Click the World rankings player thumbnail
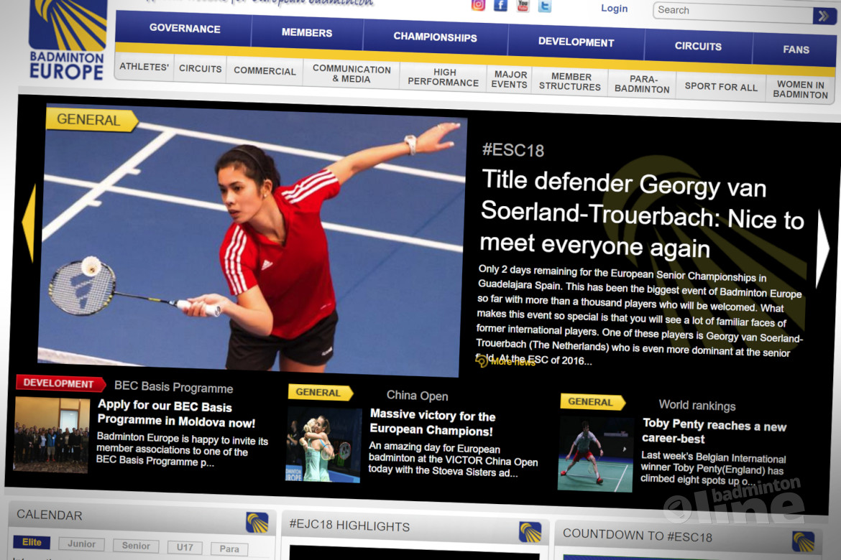 coord(596,454)
